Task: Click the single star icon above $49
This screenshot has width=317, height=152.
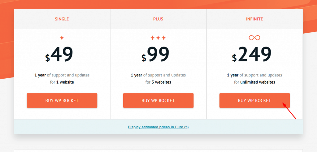Action: tap(62, 38)
